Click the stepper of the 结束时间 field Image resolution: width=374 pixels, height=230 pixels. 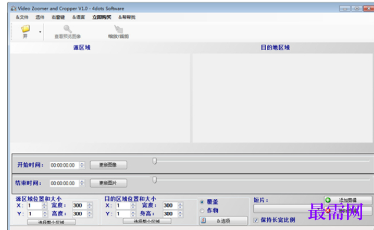click(x=82, y=183)
